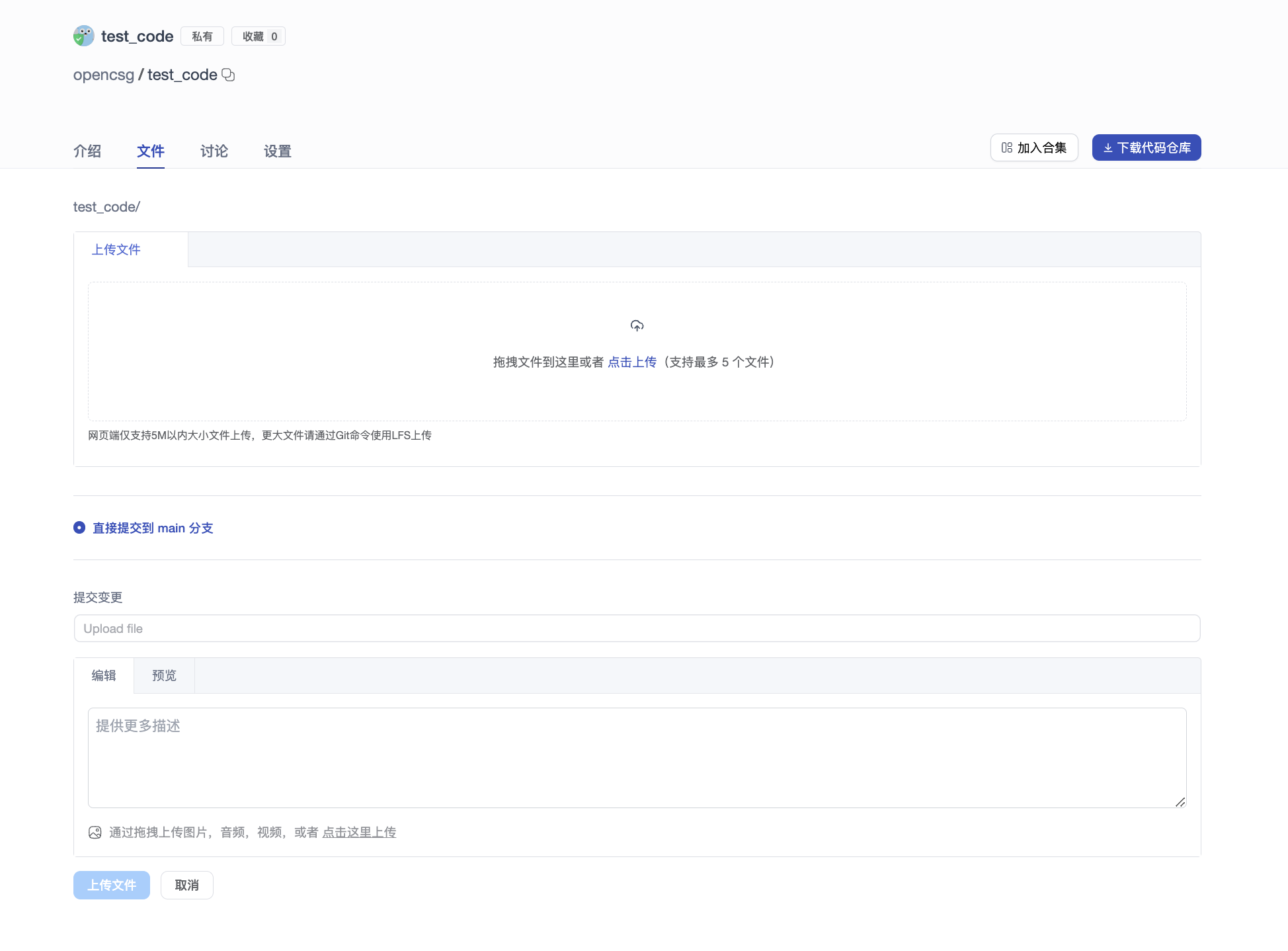The width and height of the screenshot is (1288, 951).
Task: Copy repository path with copy icon
Action: coord(228,75)
